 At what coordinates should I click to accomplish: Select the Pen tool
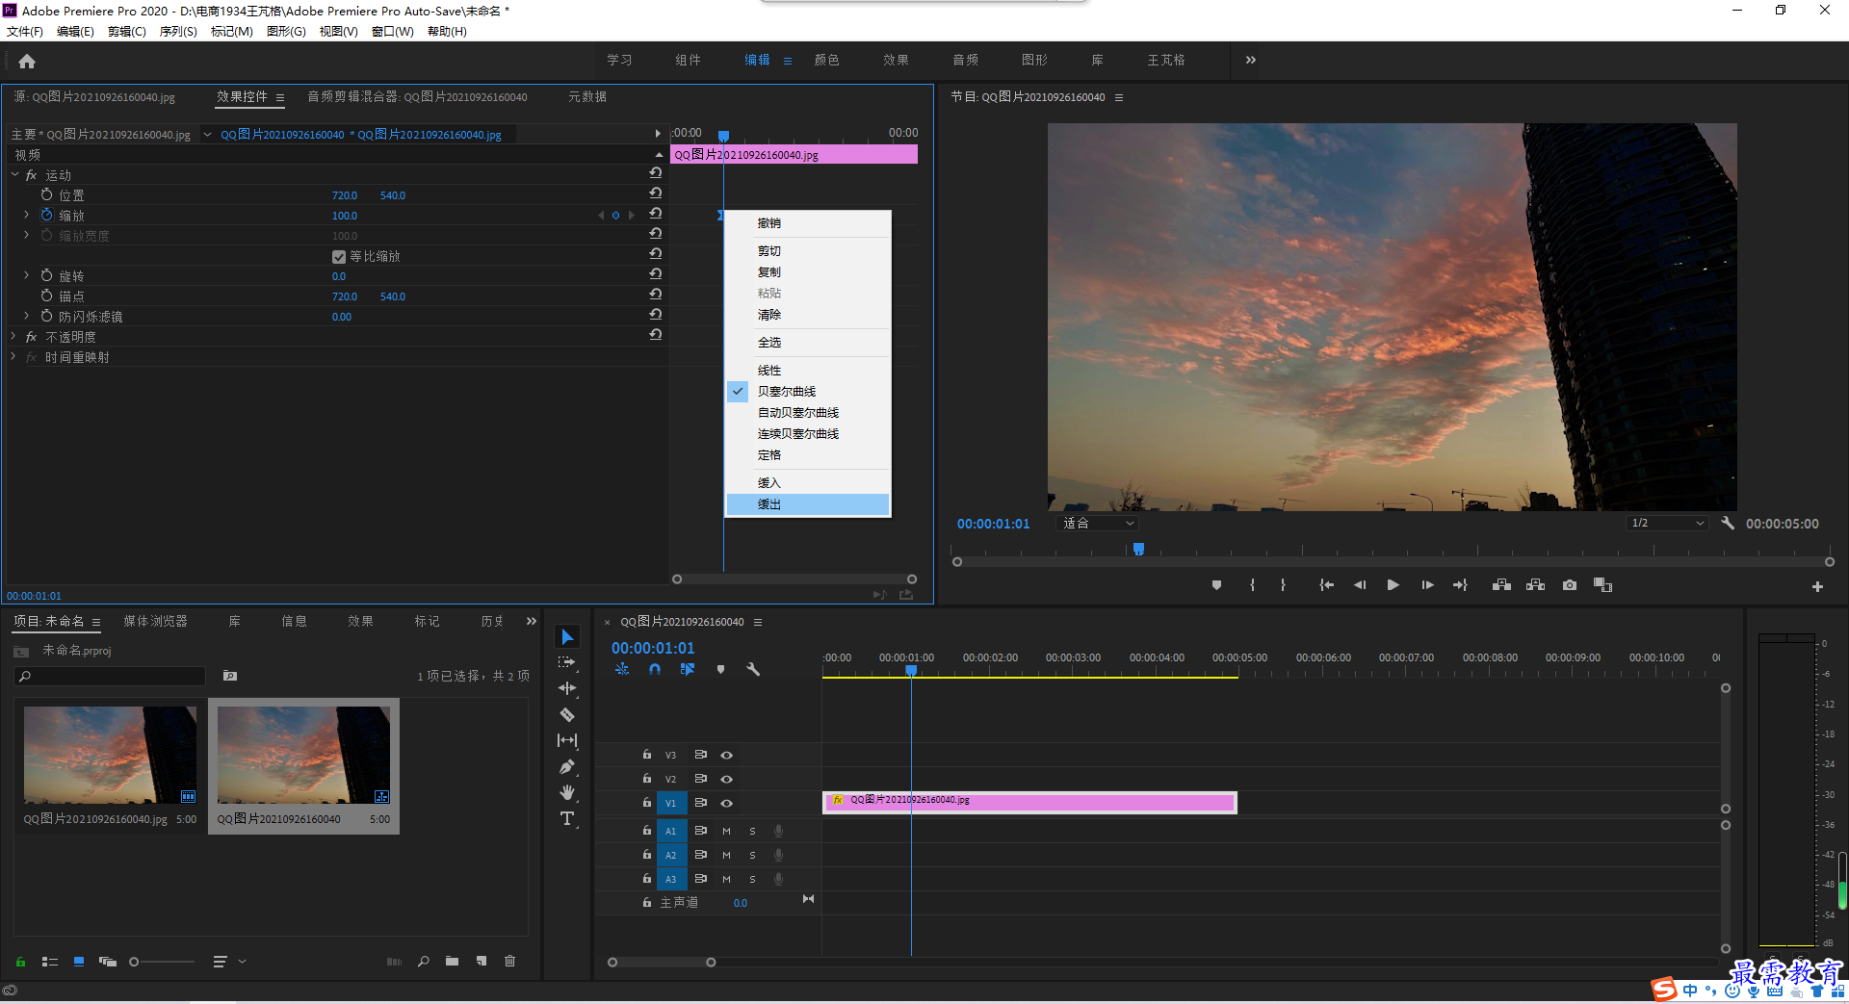tap(567, 767)
